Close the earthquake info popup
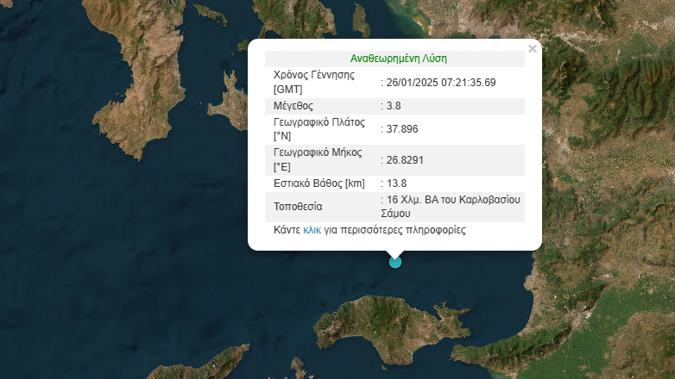This screenshot has width=675, height=379. 533,48
